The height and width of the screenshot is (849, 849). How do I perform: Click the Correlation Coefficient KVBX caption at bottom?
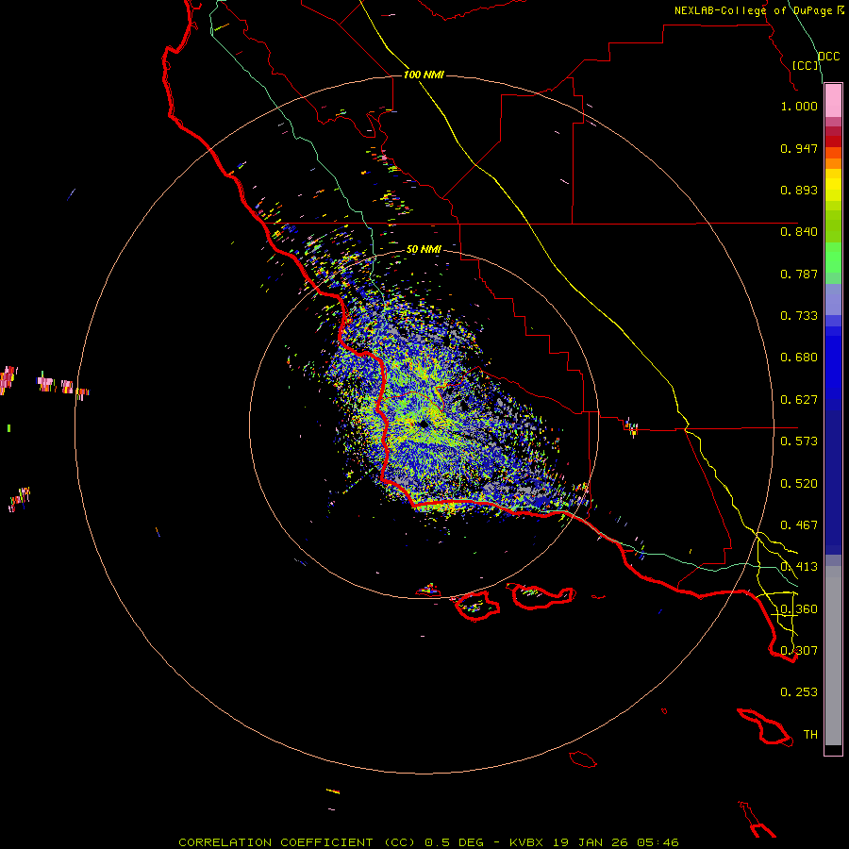[428, 842]
